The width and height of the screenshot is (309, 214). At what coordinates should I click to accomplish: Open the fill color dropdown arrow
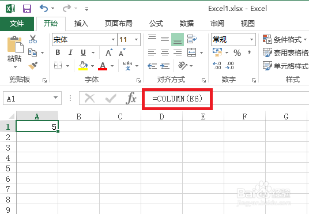point(92,66)
